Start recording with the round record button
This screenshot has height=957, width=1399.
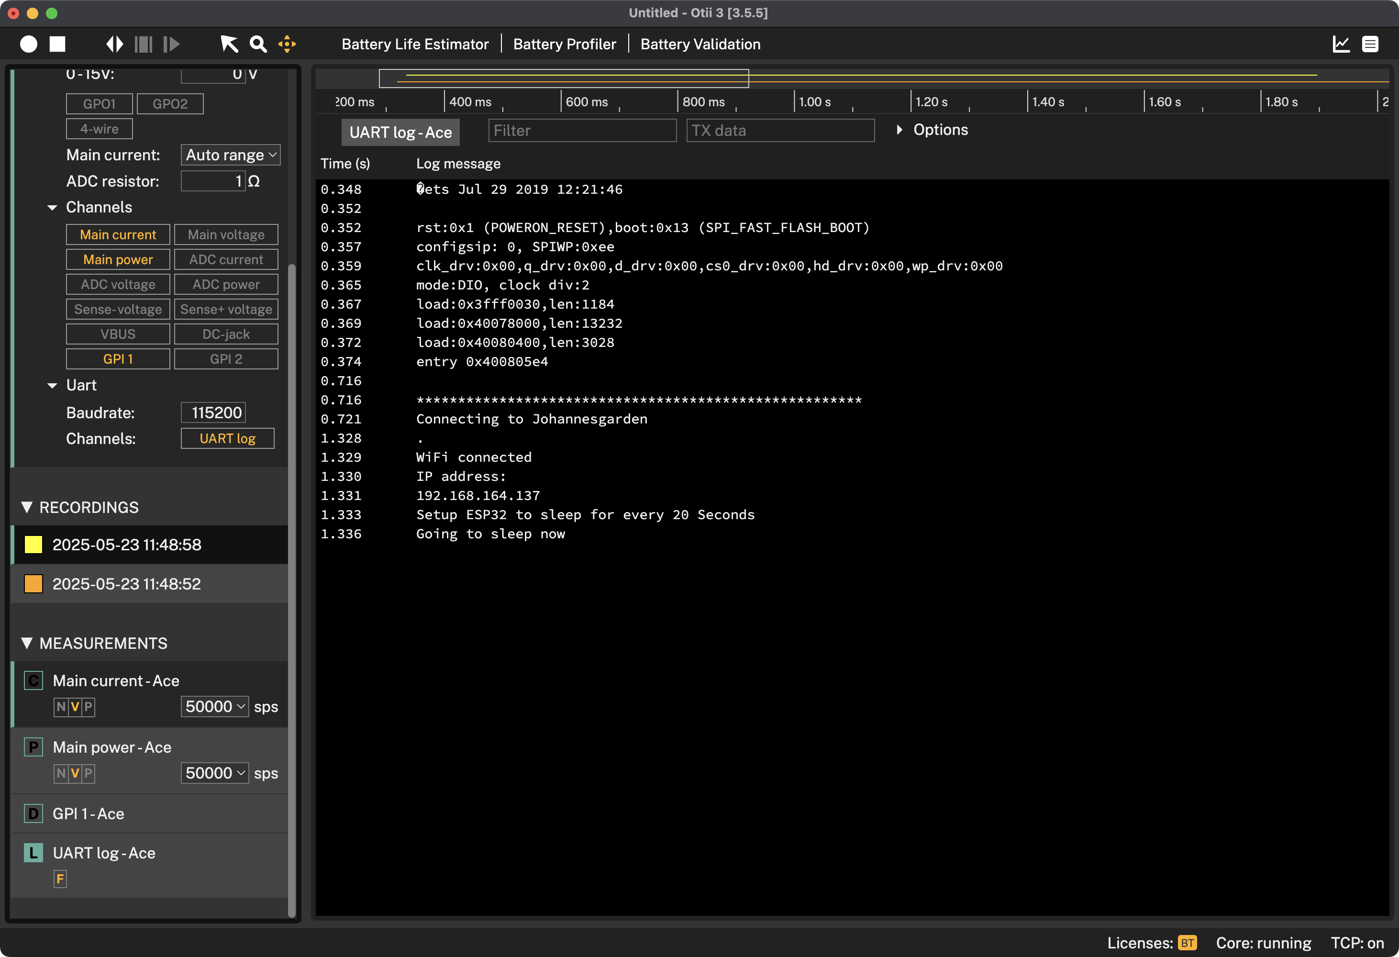point(28,44)
